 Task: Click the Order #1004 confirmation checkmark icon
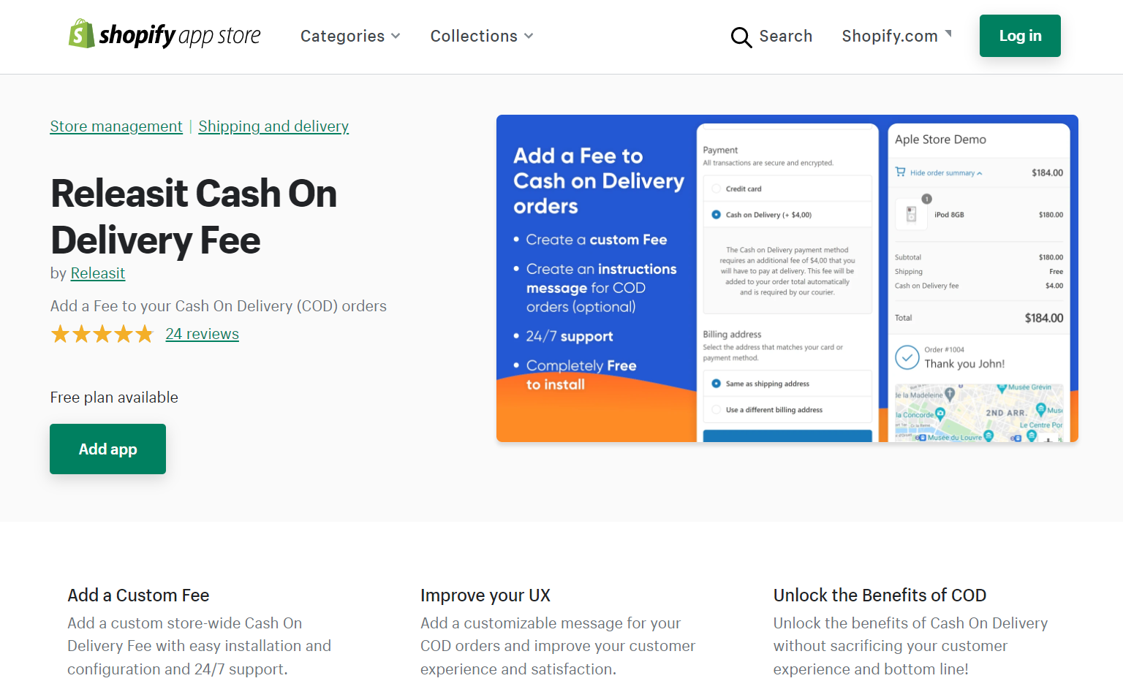[907, 358]
